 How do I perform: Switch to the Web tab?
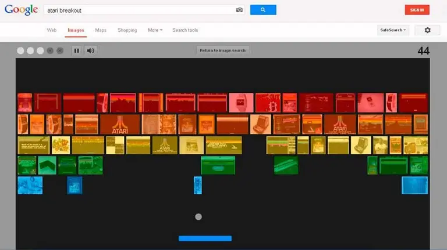click(x=52, y=30)
